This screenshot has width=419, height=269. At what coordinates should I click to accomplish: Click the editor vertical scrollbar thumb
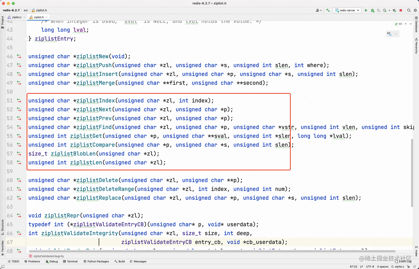click(412, 172)
